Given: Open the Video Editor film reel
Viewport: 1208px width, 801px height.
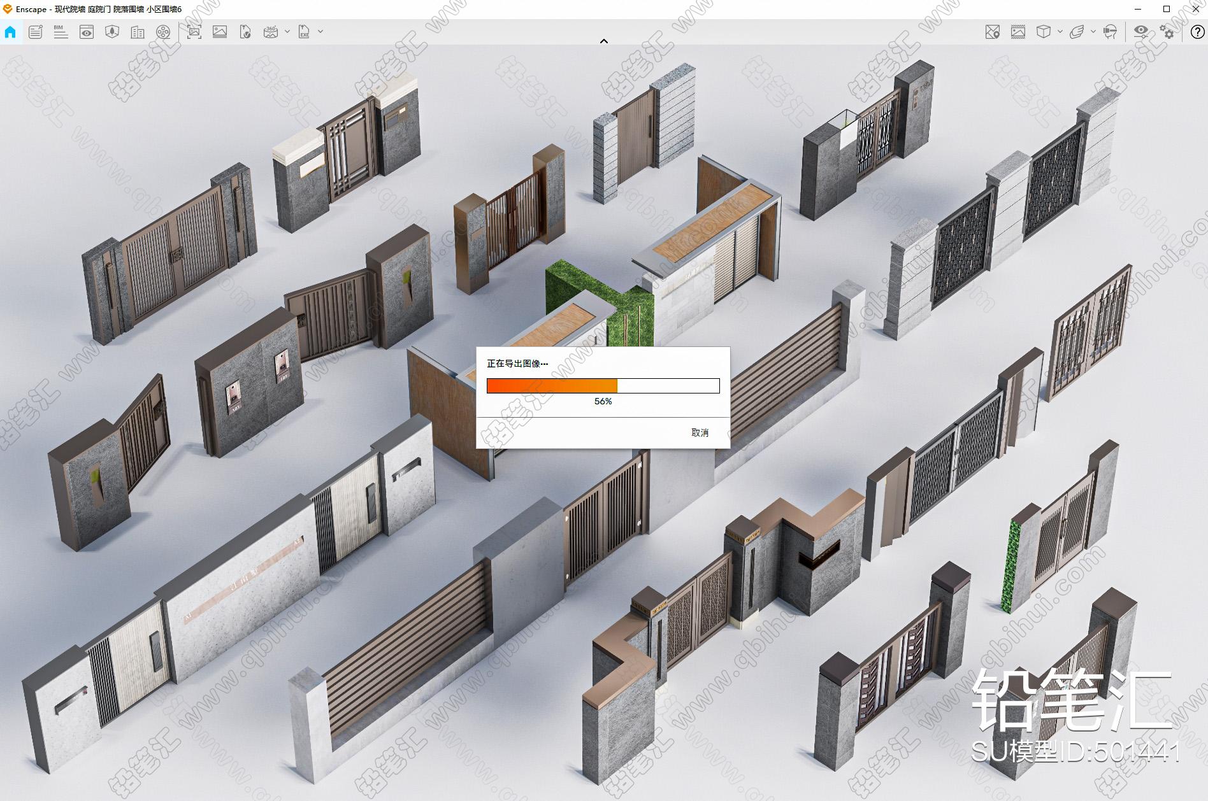Looking at the screenshot, I should [163, 32].
